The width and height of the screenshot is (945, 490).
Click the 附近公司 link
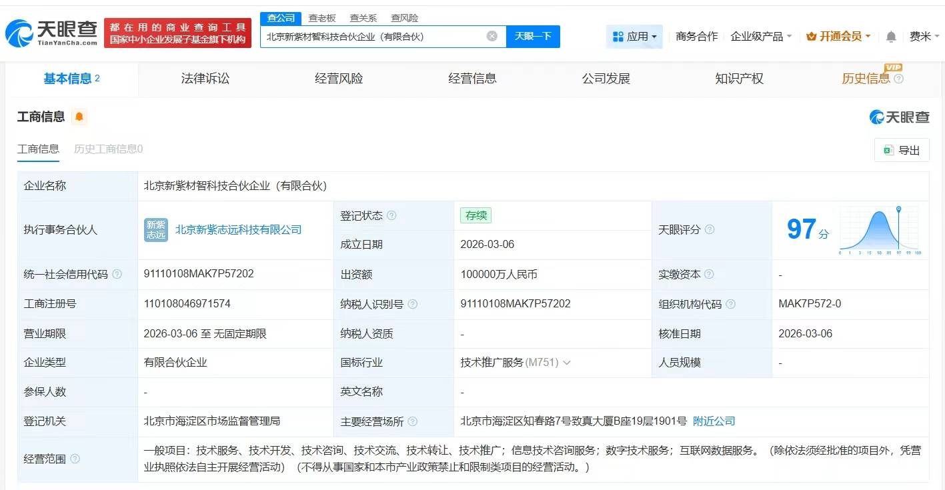coord(714,421)
